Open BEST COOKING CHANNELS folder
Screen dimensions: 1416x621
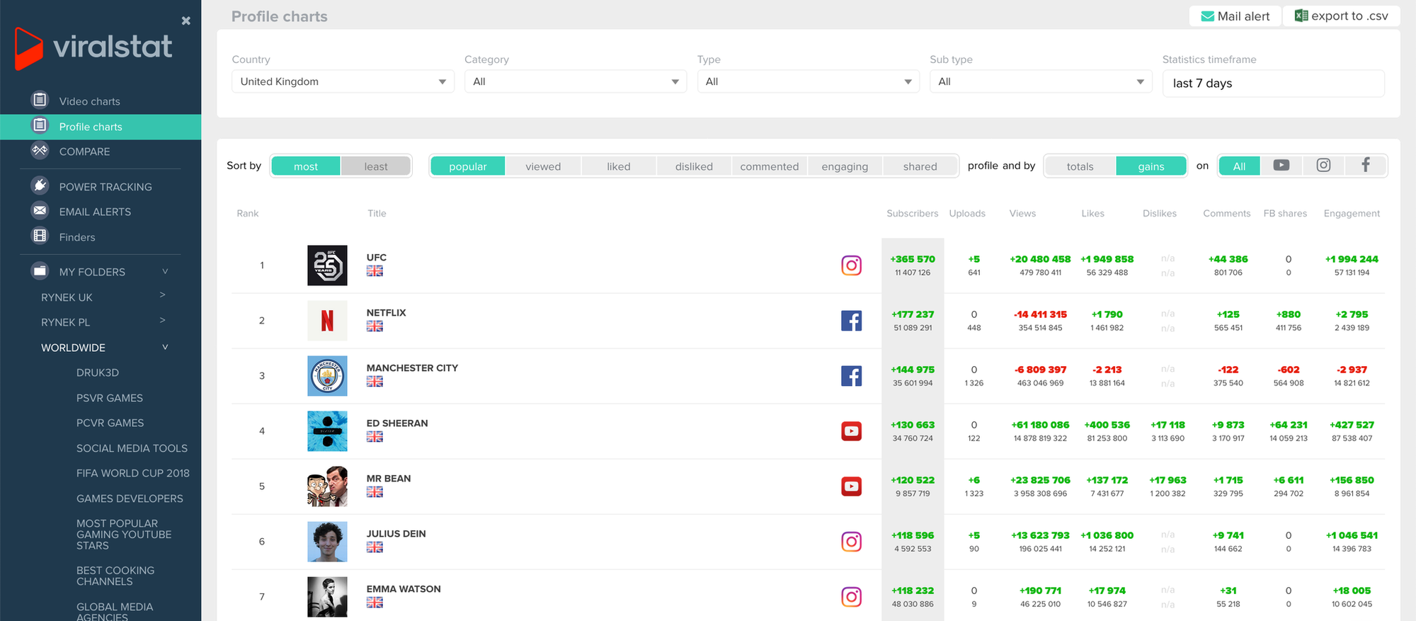tap(115, 576)
